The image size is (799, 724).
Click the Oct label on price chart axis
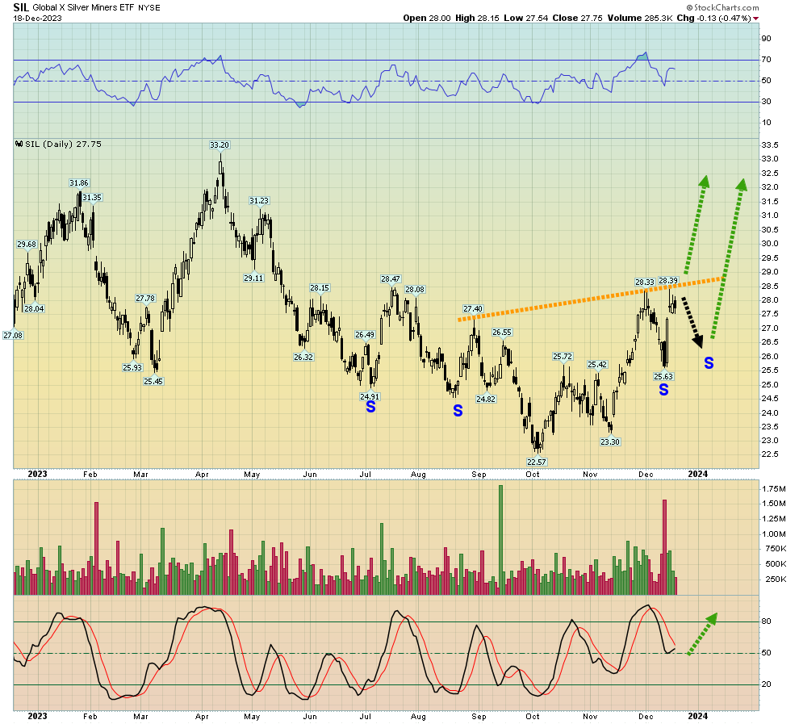533,475
